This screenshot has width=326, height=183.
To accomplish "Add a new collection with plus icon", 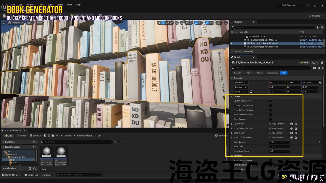I will pyautogui.click(x=30, y=168).
